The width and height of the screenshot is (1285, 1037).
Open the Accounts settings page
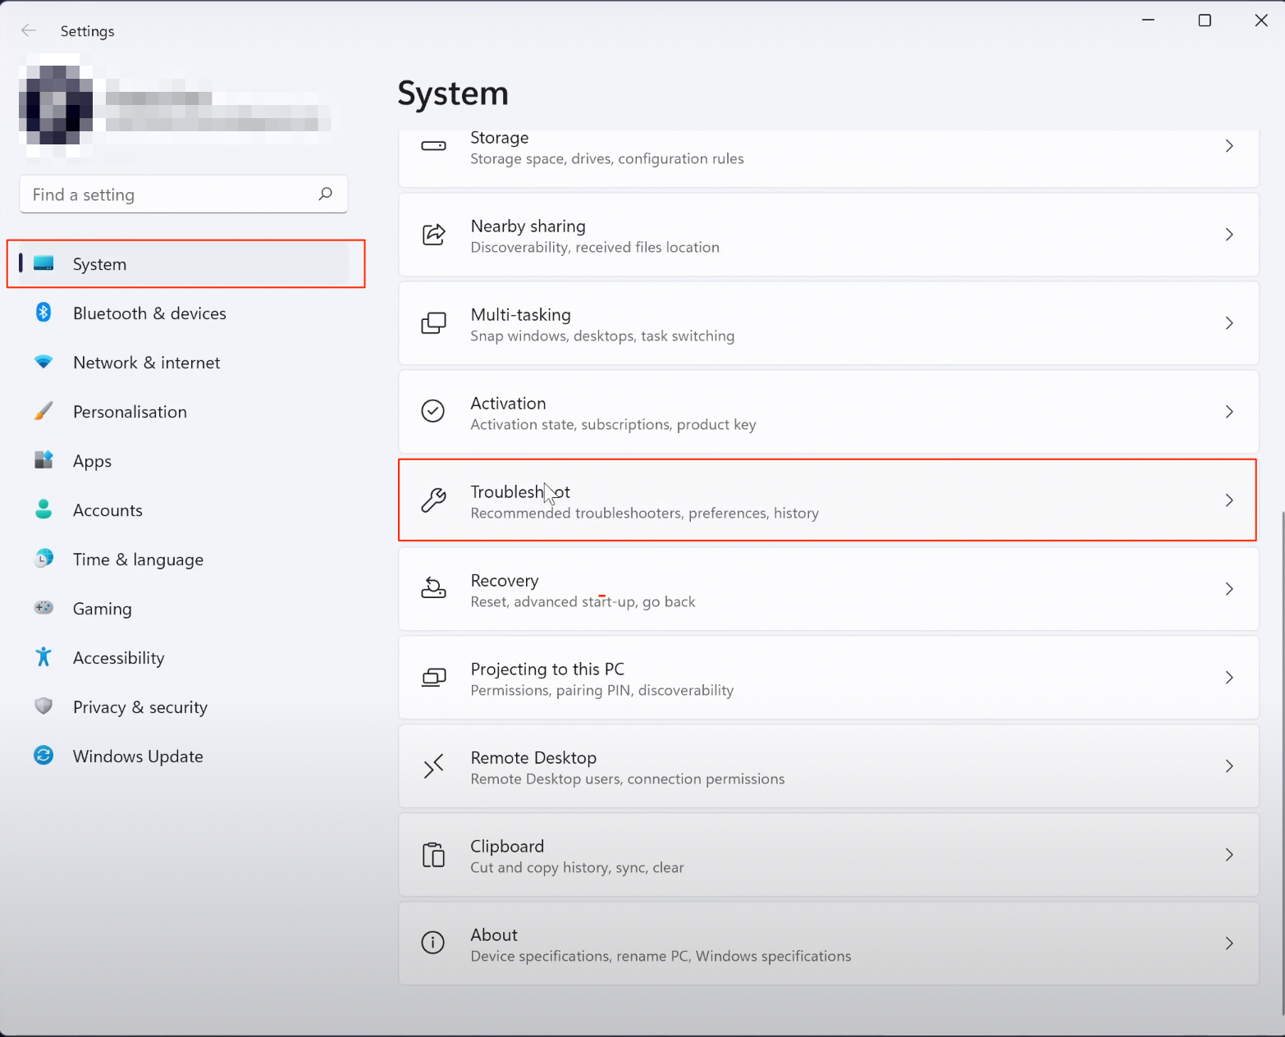(107, 510)
